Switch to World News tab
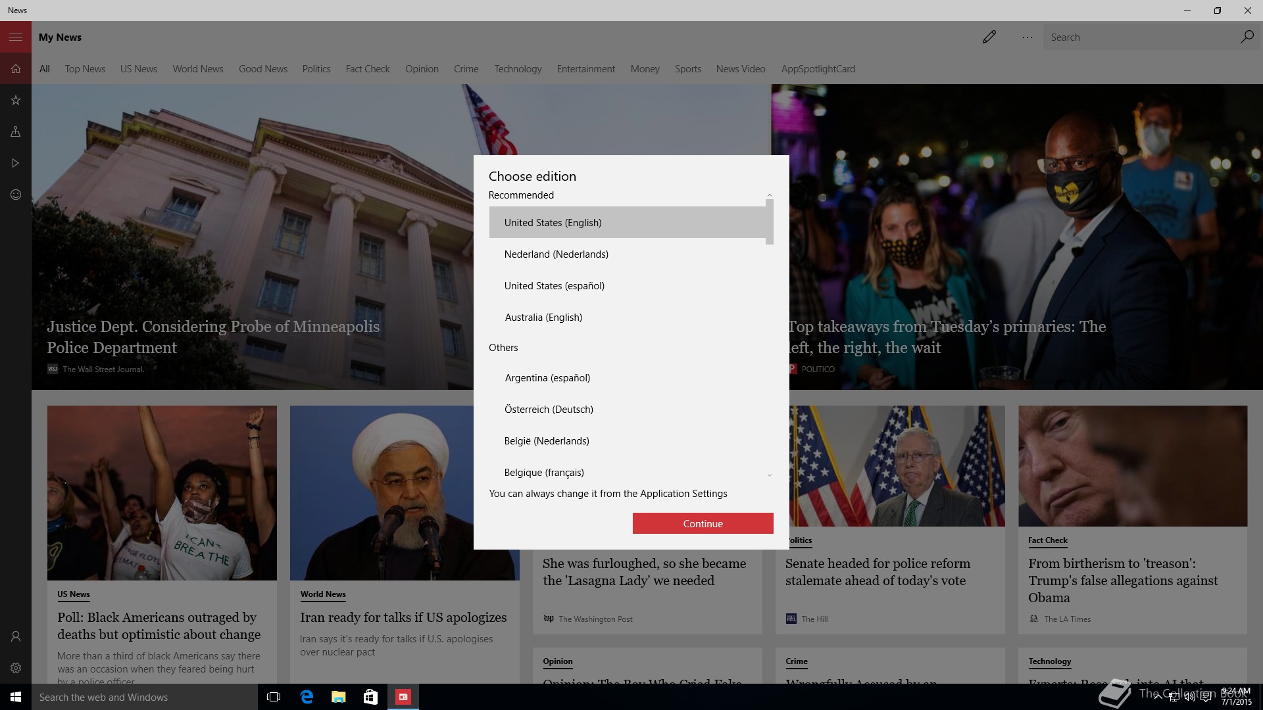 (198, 69)
